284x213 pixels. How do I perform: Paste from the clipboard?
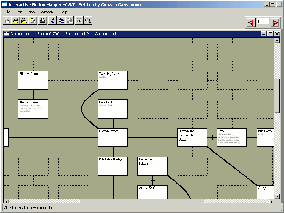[x=69, y=21]
